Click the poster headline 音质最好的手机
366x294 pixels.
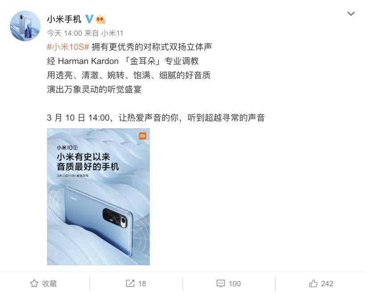[x=88, y=167]
